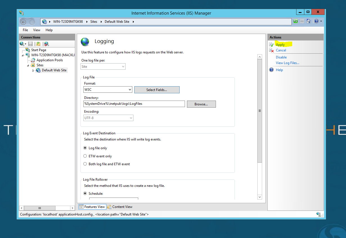Select ETW event only radio button
This screenshot has width=346, height=238.
(x=85, y=156)
